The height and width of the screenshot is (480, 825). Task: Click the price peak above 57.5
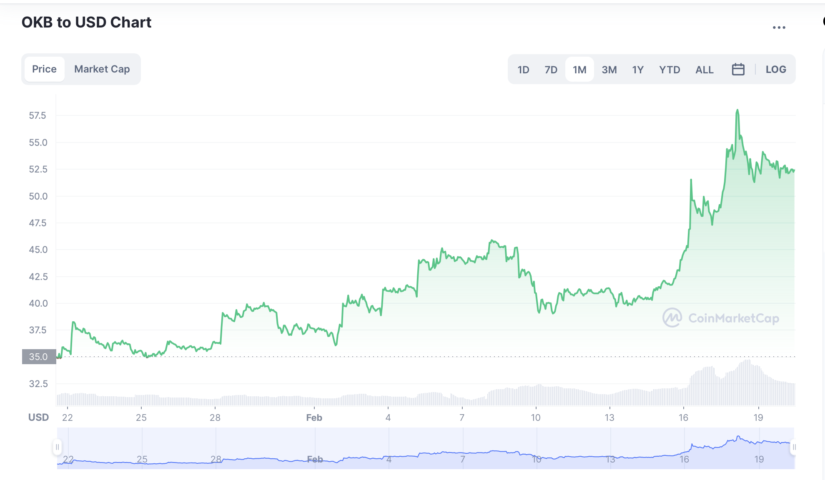(737, 111)
